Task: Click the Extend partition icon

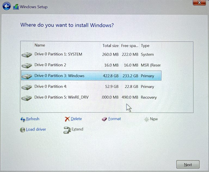Action: tap(67, 130)
